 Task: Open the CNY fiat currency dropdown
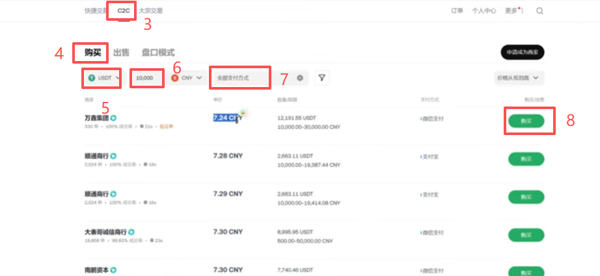187,78
